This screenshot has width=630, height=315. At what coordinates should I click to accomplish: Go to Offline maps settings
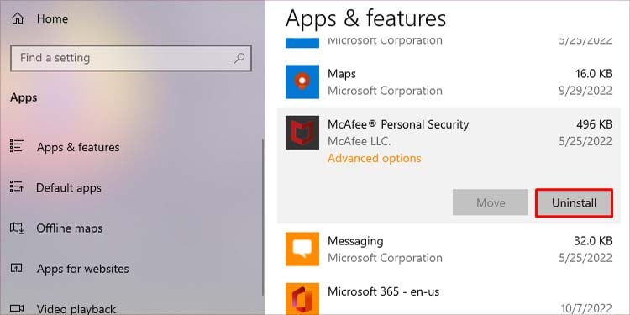(x=70, y=228)
